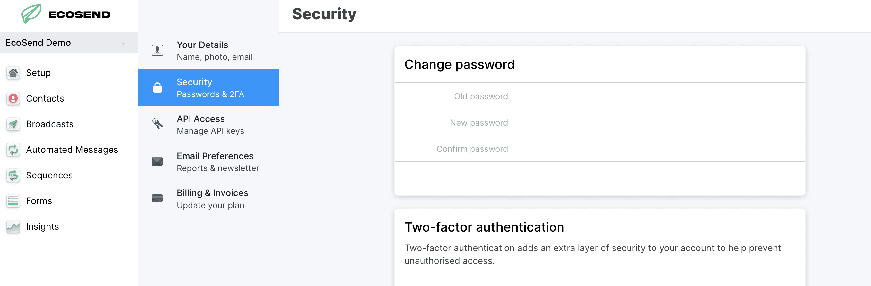Click into the New password field
Image resolution: width=871 pixels, height=286 pixels.
(x=600, y=123)
